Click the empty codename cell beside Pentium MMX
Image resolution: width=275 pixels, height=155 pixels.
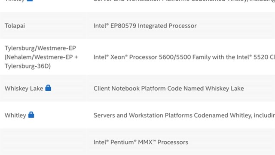(43, 142)
